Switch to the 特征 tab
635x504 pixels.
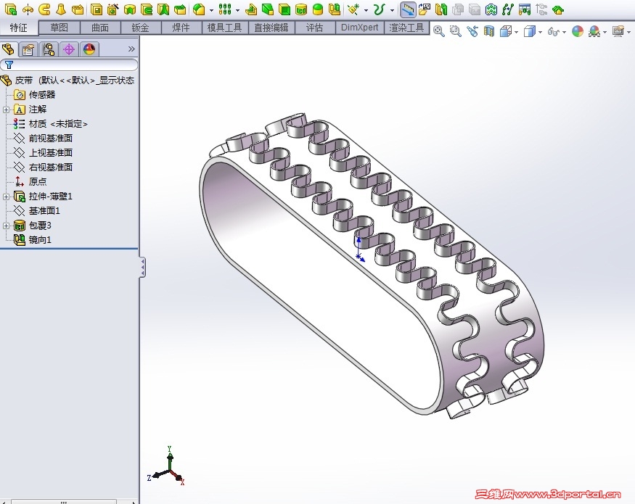[19, 28]
